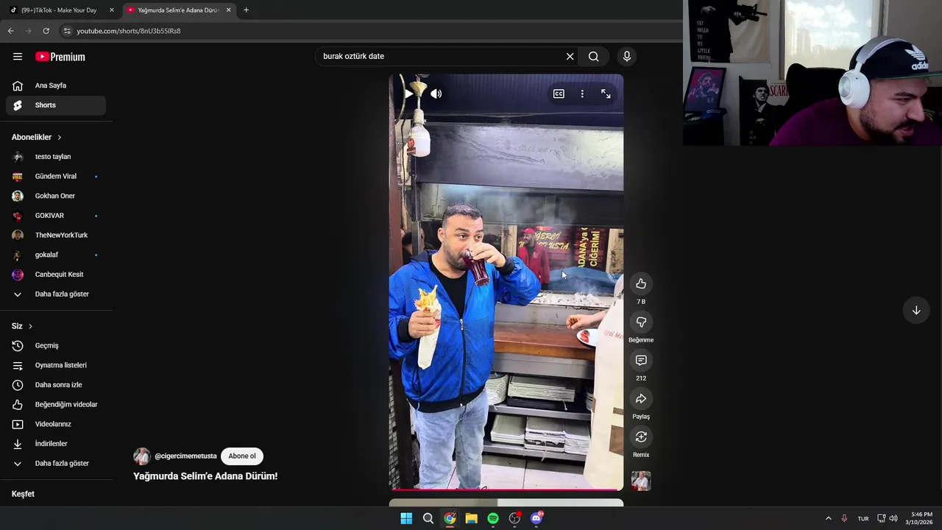The width and height of the screenshot is (942, 530).
Task: Select Shorts in the sidebar
Action: tap(56, 105)
